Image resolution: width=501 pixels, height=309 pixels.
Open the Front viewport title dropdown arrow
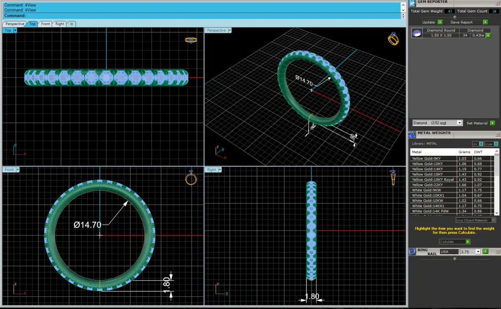coord(18,170)
